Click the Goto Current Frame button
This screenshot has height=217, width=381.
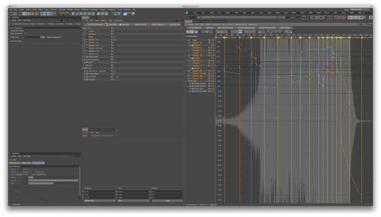coord(225,28)
